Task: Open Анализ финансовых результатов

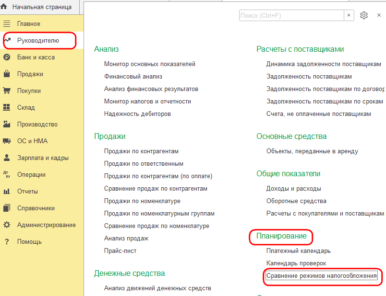Action: (x=151, y=89)
